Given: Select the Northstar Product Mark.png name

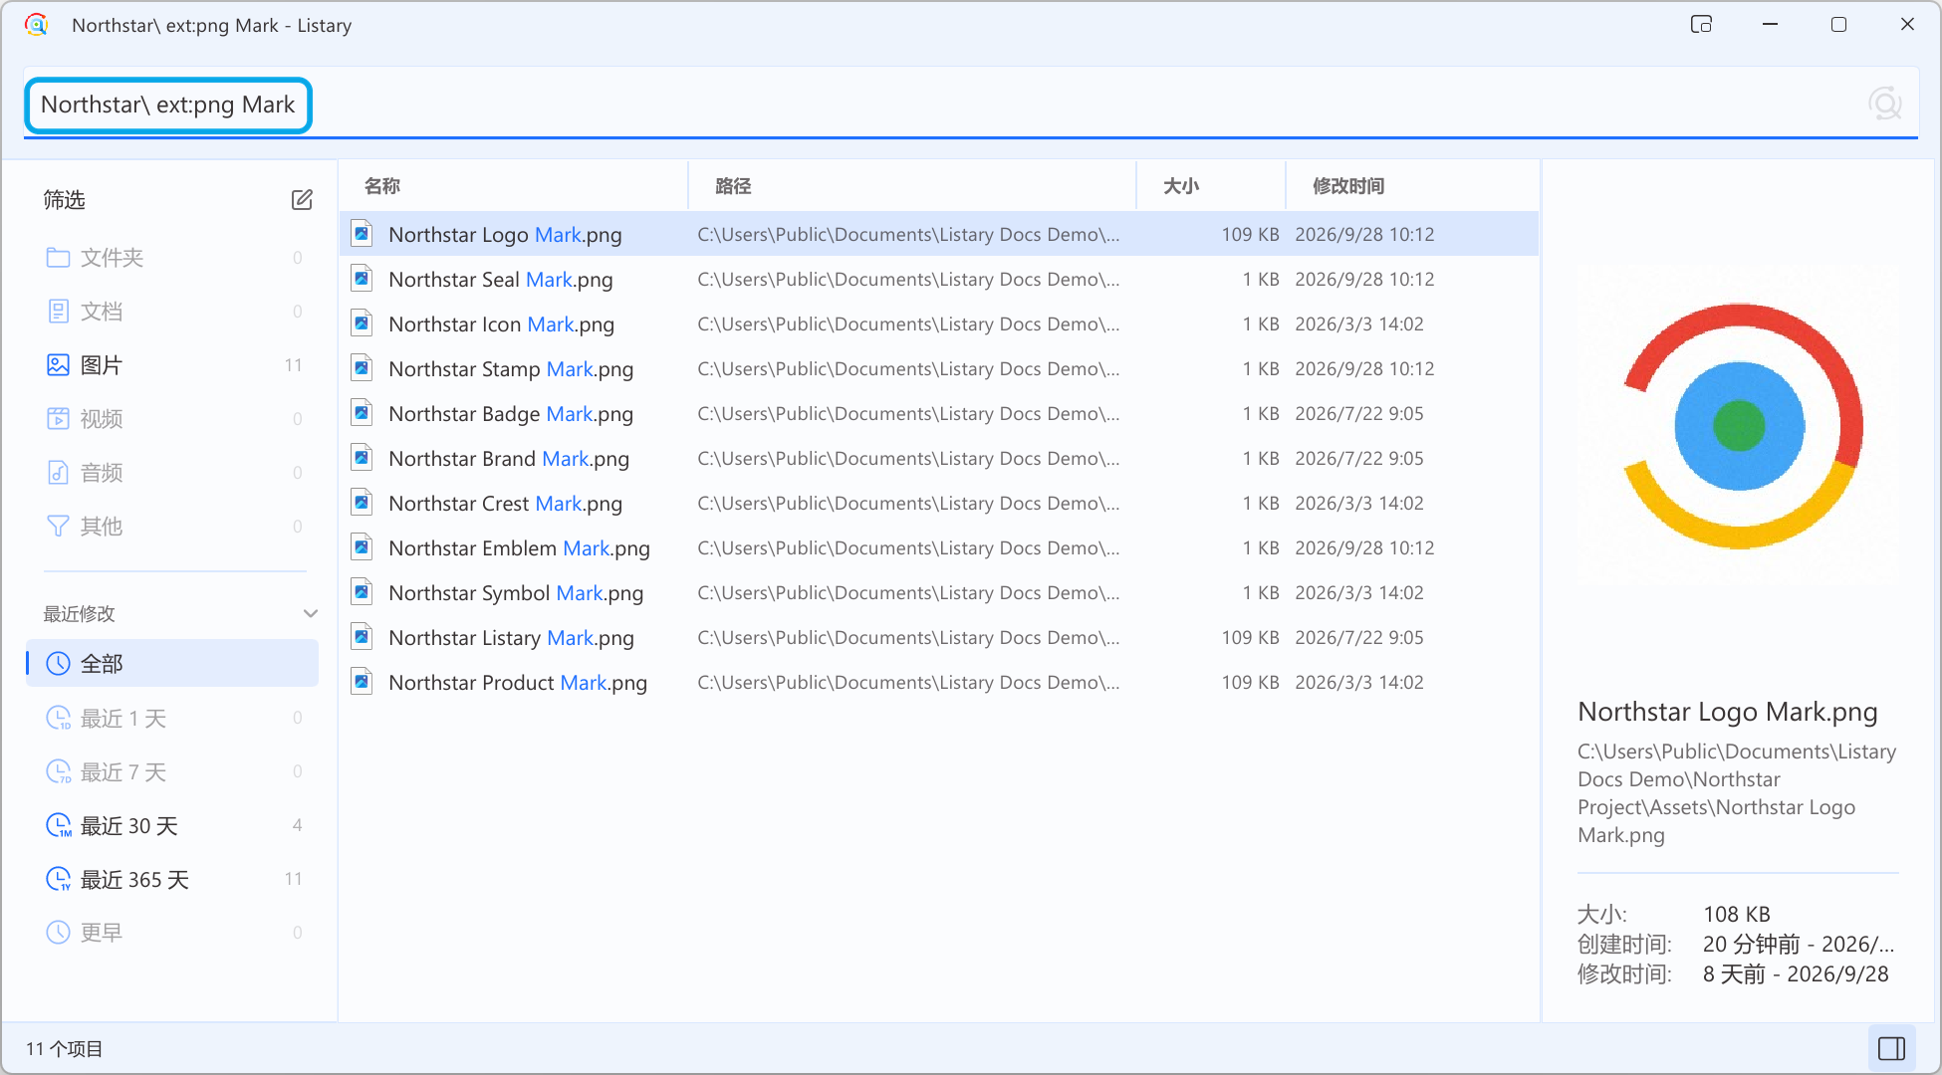Looking at the screenshot, I should [x=518, y=683].
